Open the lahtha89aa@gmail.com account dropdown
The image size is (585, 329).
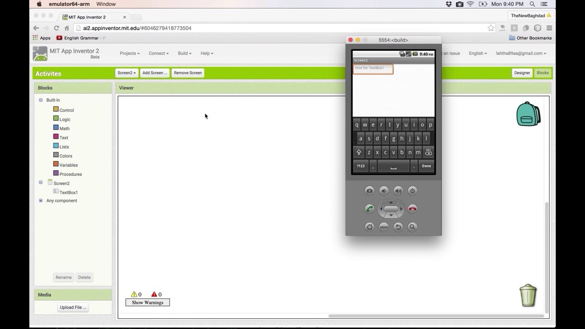coord(521,53)
